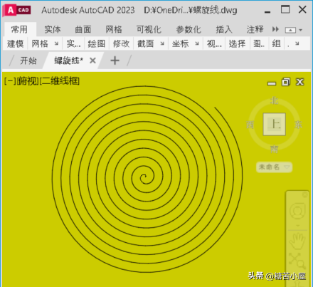
Task: Open navigation bar SteeringWheel tool
Action: (x=297, y=211)
